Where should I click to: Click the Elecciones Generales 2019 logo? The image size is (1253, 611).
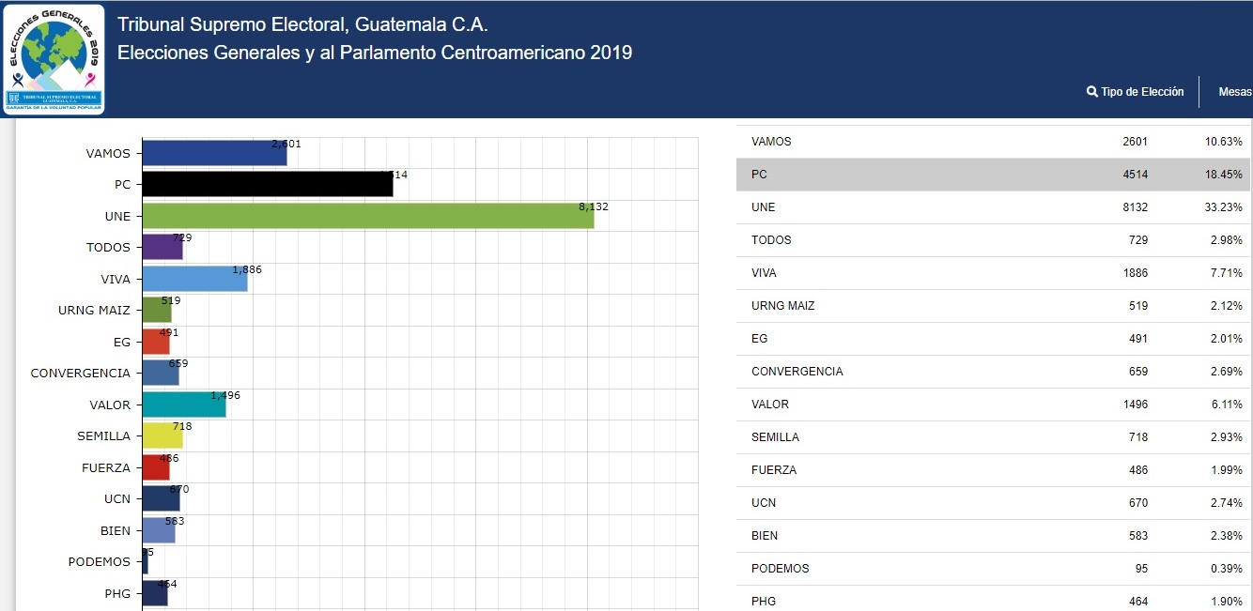(x=54, y=59)
